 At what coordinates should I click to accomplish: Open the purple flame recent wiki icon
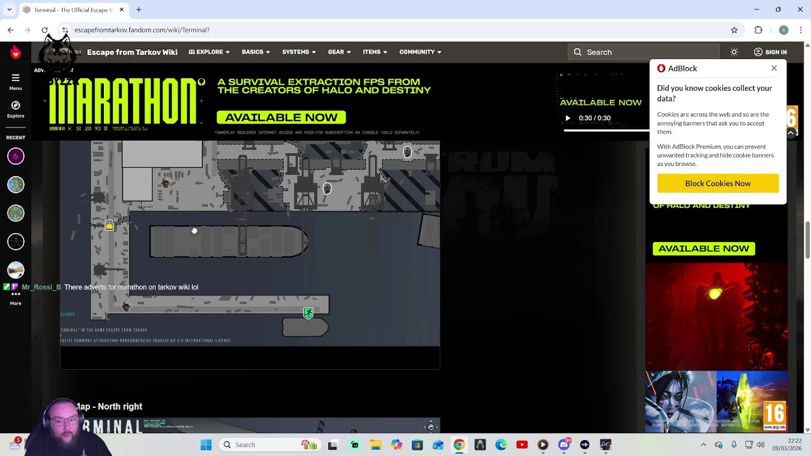pos(16,156)
